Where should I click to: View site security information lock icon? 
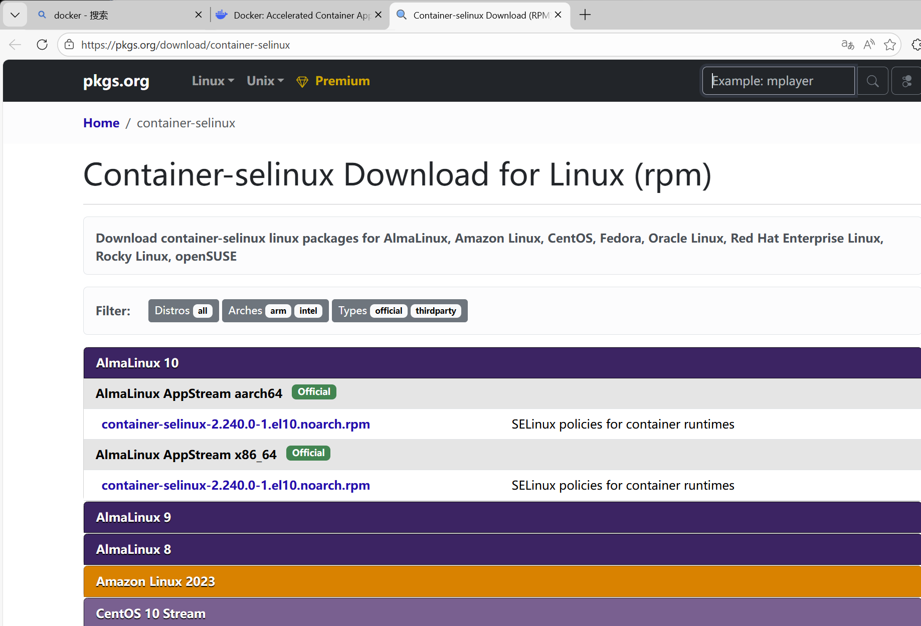click(69, 45)
